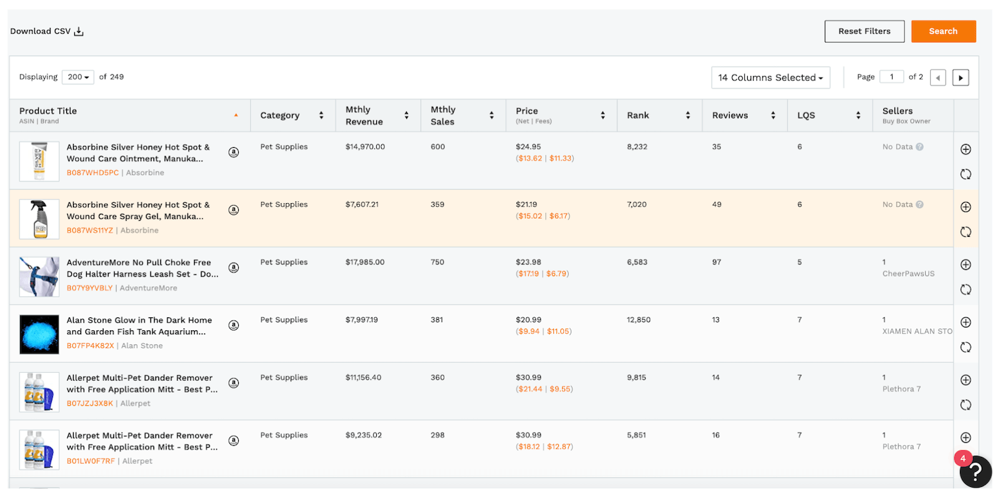Click Absorbine Spray Gel bottle thumbnail
The height and width of the screenshot is (495, 998).
coord(39,219)
